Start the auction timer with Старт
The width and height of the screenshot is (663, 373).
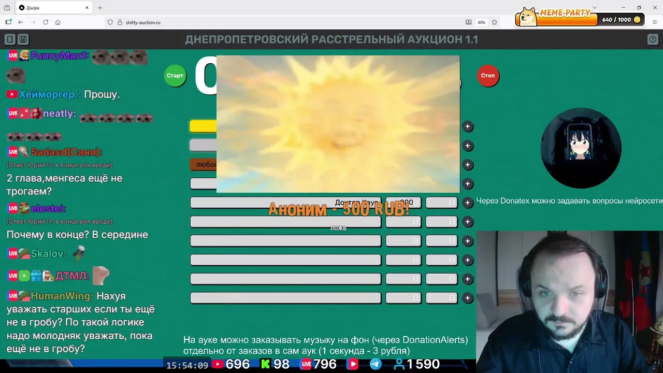[175, 76]
